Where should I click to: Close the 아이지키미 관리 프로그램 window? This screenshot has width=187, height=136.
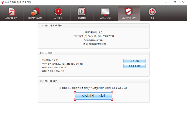coord(183,2)
